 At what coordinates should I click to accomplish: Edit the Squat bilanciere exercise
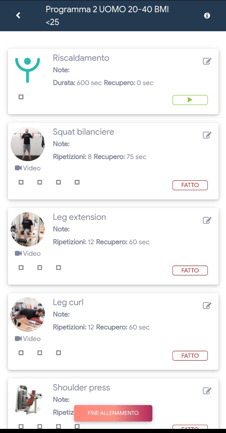[x=207, y=135]
